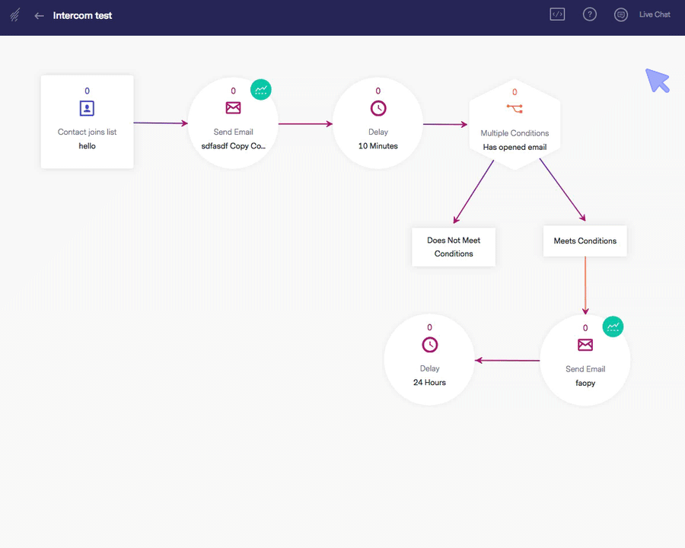Click the branch icon on Multiple Conditions
685x548 pixels.
tap(515, 108)
